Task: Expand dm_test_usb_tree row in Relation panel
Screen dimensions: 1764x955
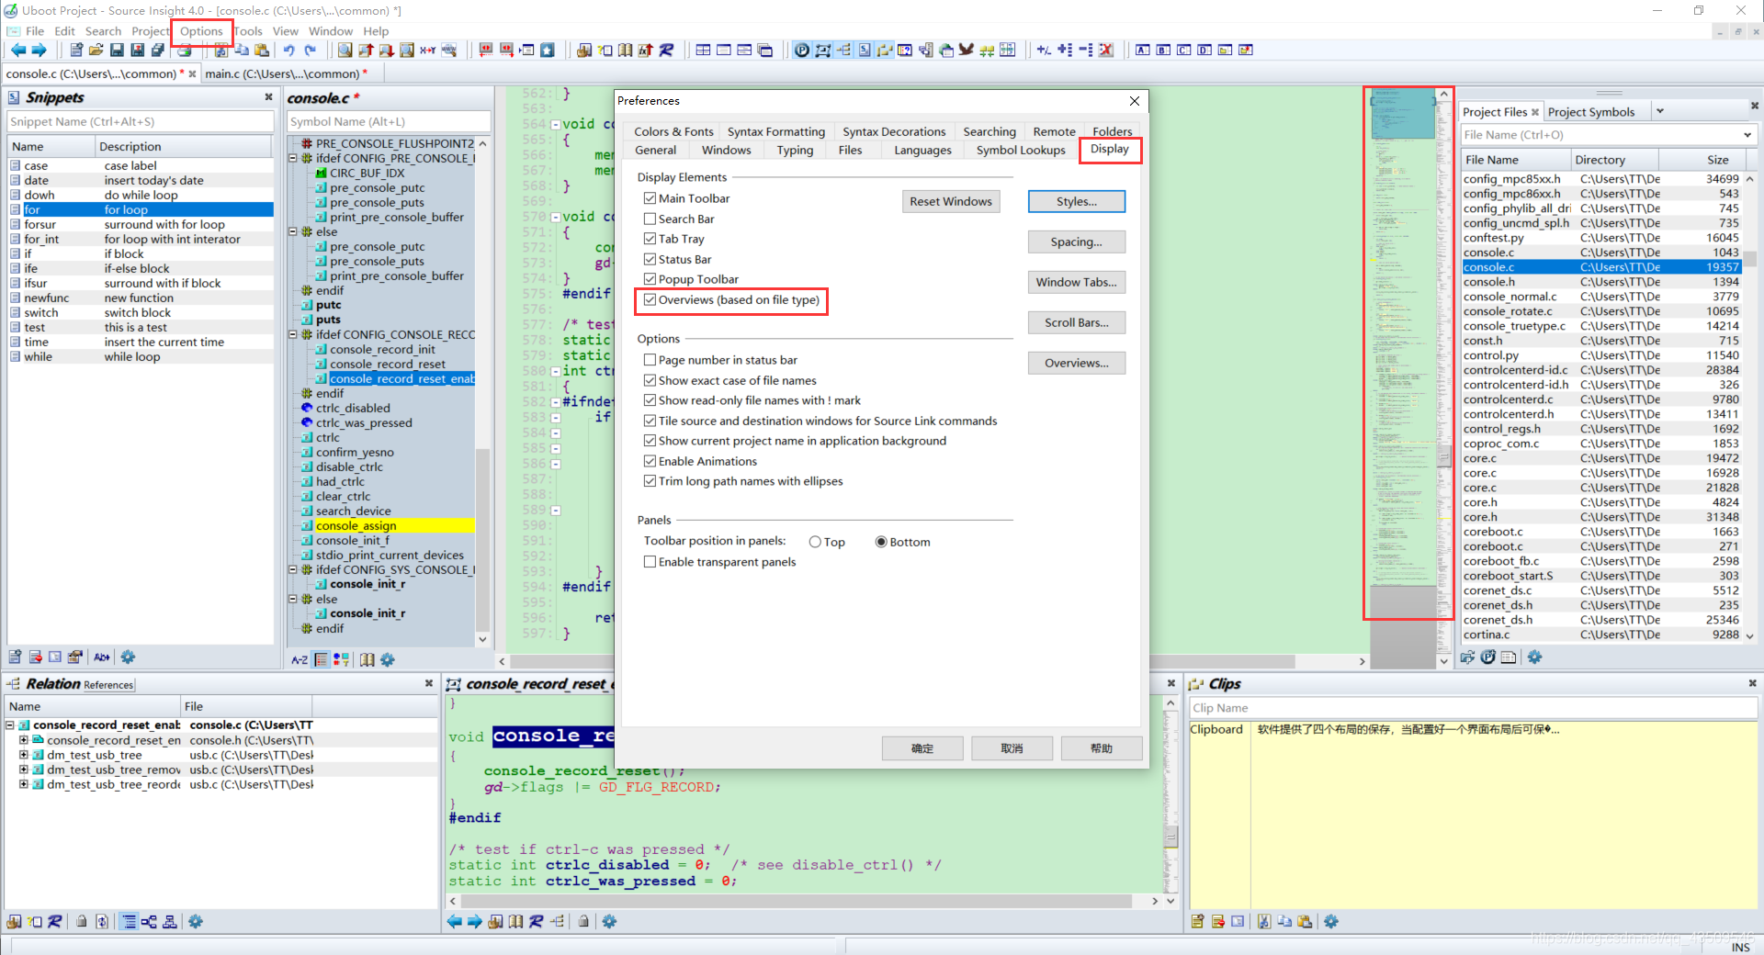Action: [x=24, y=755]
